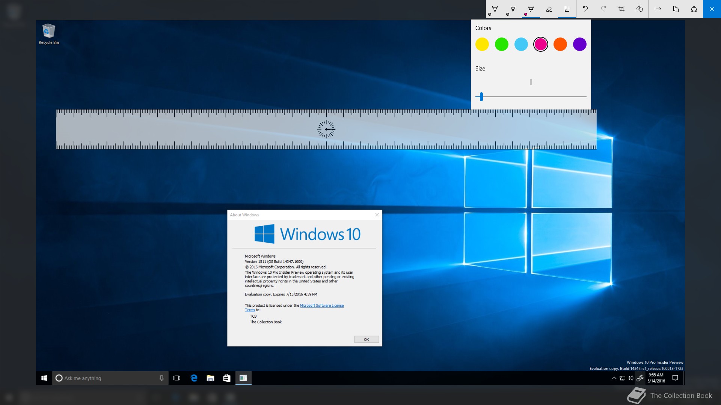The image size is (721, 405).
Task: Close the Screen Sketch app
Action: click(x=712, y=9)
